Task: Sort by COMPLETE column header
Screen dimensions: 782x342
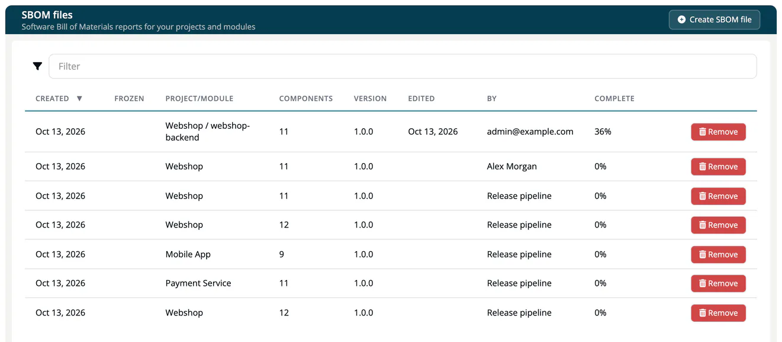Action: [614, 99]
